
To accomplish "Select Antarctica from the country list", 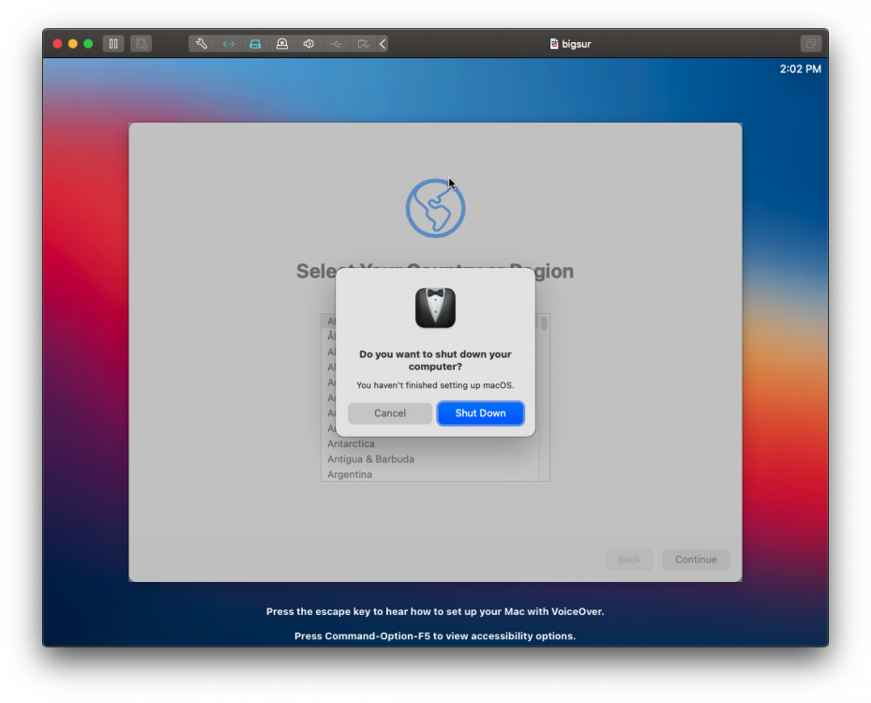I will click(x=351, y=444).
